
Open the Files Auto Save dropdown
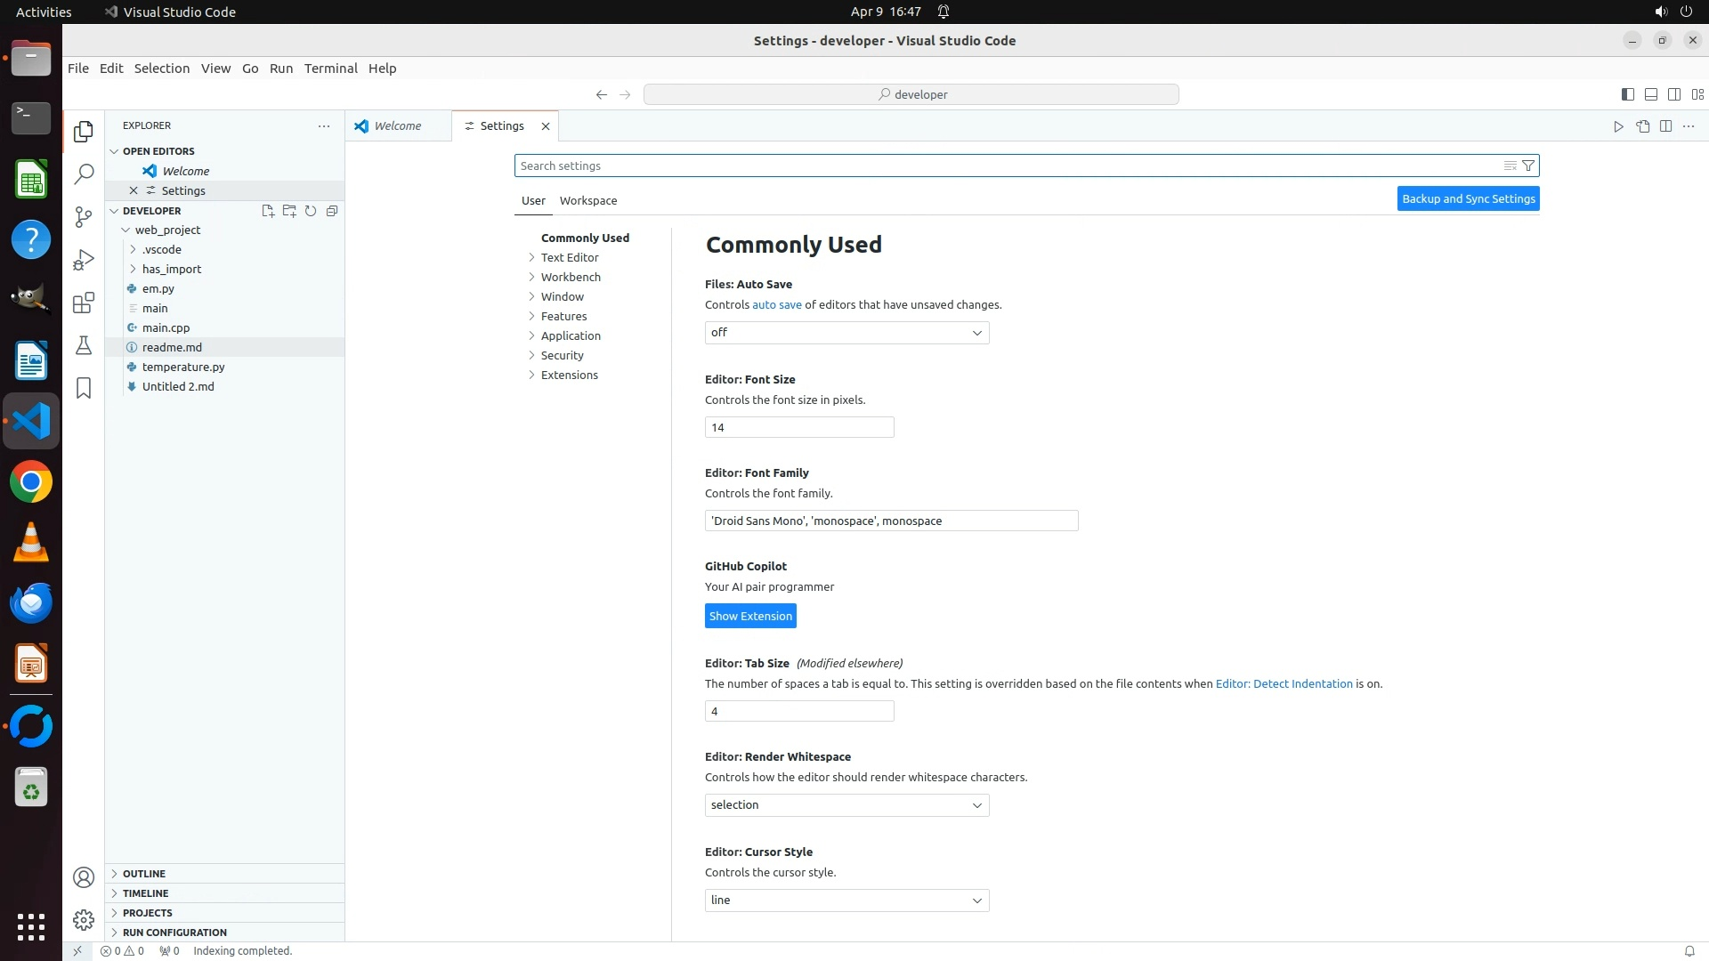pos(846,333)
